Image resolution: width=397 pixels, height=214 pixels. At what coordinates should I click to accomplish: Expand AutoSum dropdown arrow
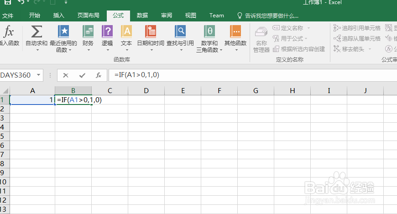pyautogui.click(x=37, y=50)
